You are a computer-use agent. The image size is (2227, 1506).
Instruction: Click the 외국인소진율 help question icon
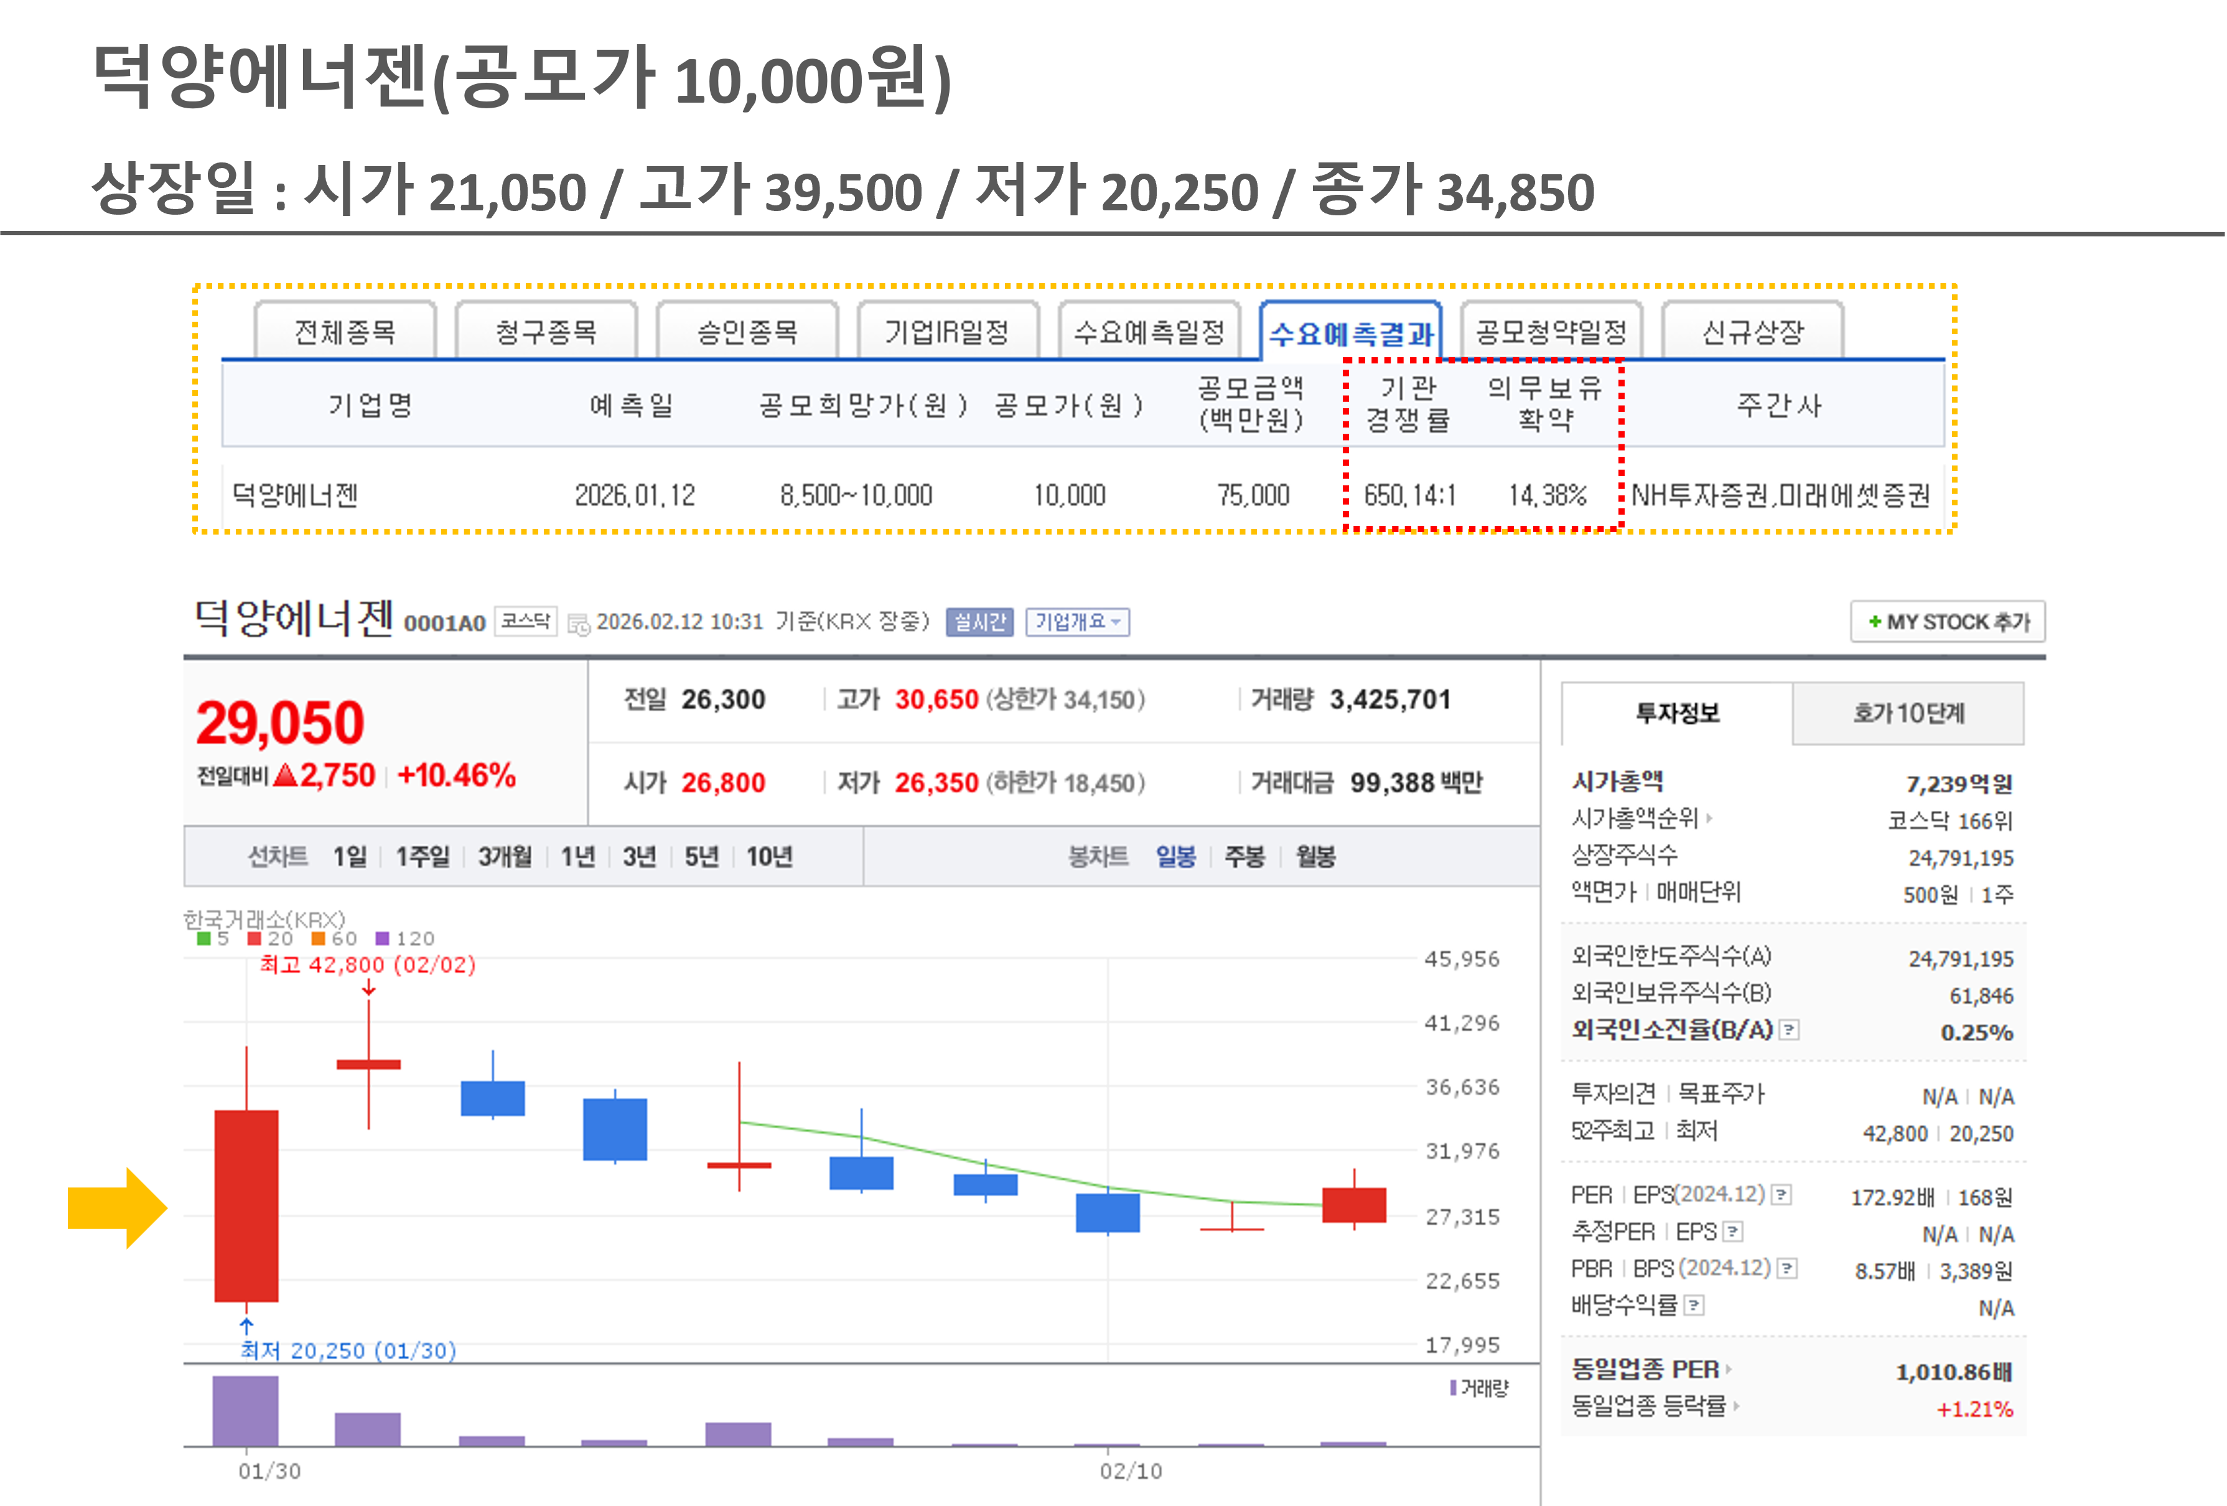1789,1029
